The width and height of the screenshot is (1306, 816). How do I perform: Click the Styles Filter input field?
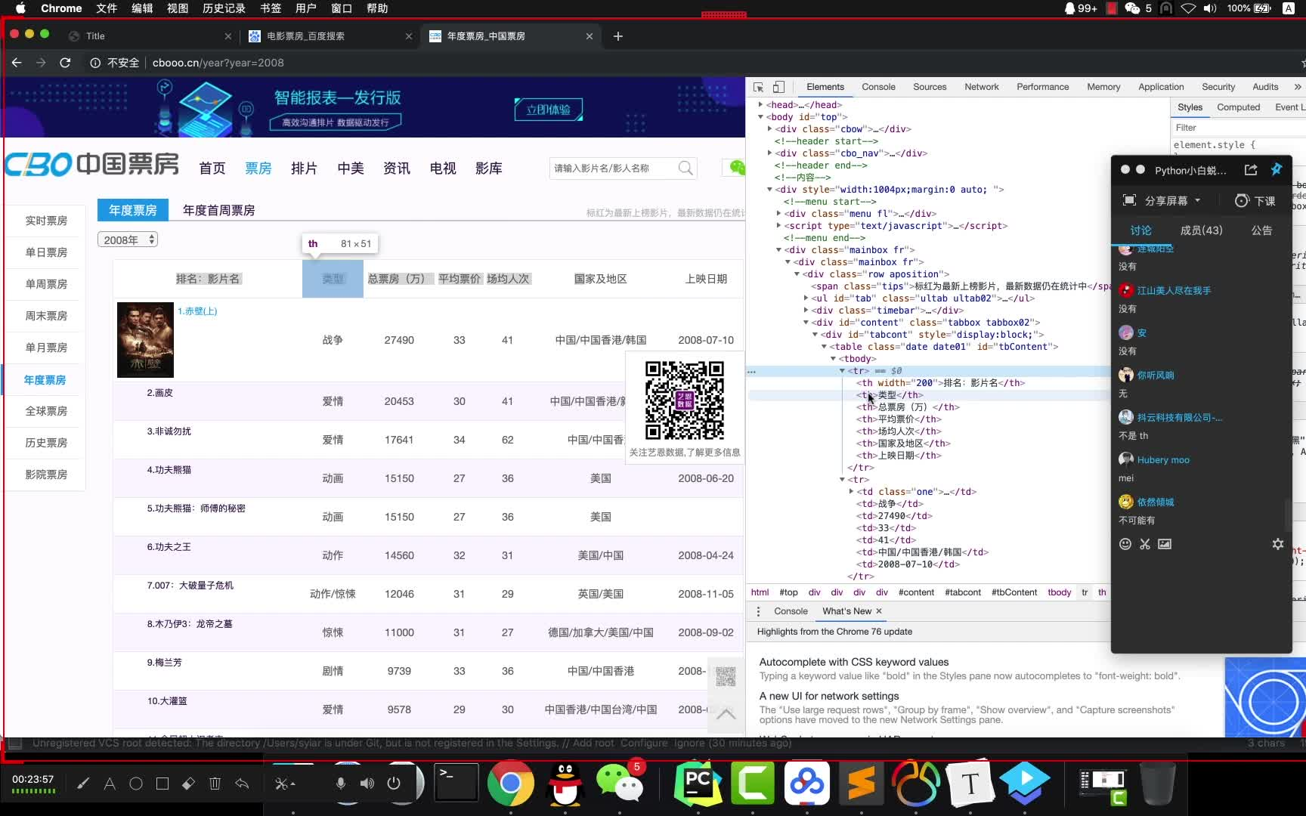[x=1238, y=128]
